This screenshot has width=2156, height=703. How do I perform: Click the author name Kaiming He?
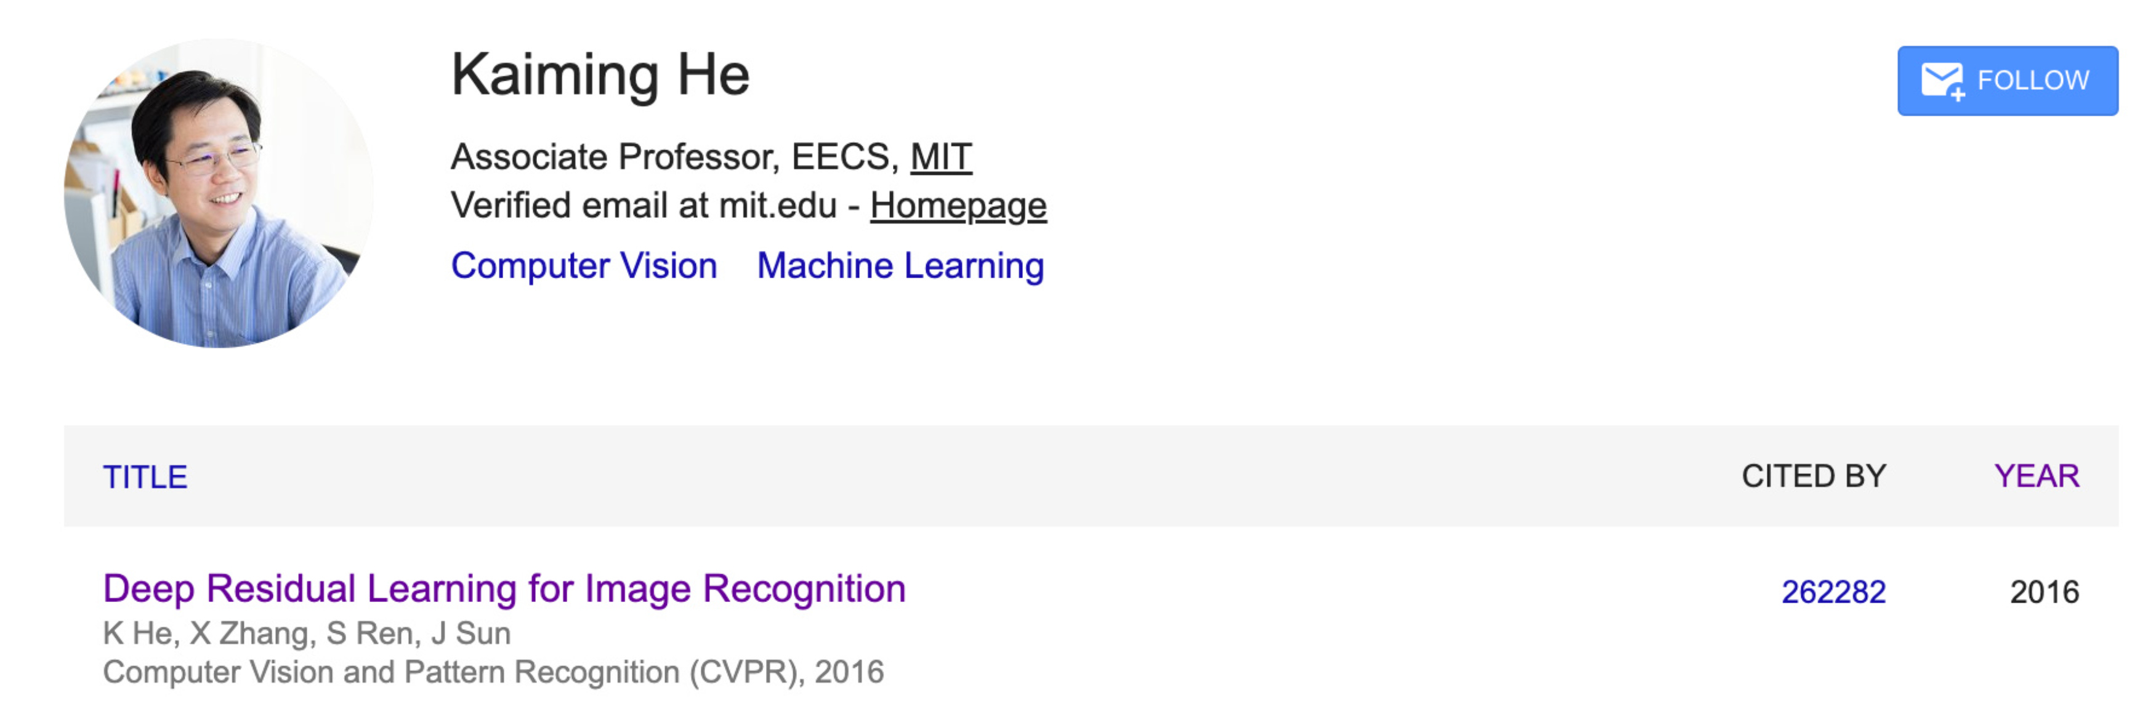coord(601,76)
